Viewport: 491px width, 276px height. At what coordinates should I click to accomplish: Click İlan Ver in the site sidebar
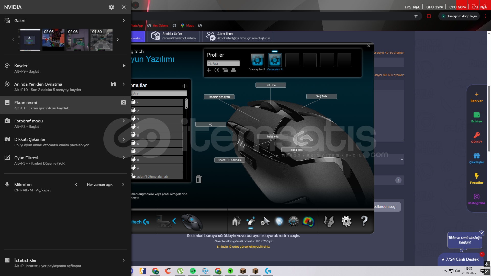(x=476, y=97)
